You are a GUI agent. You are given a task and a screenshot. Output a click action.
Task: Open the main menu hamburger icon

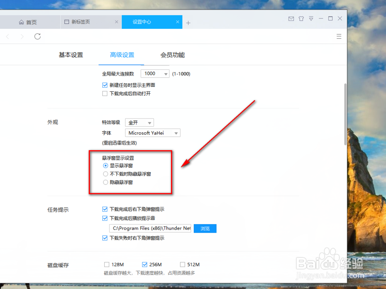pos(339,36)
